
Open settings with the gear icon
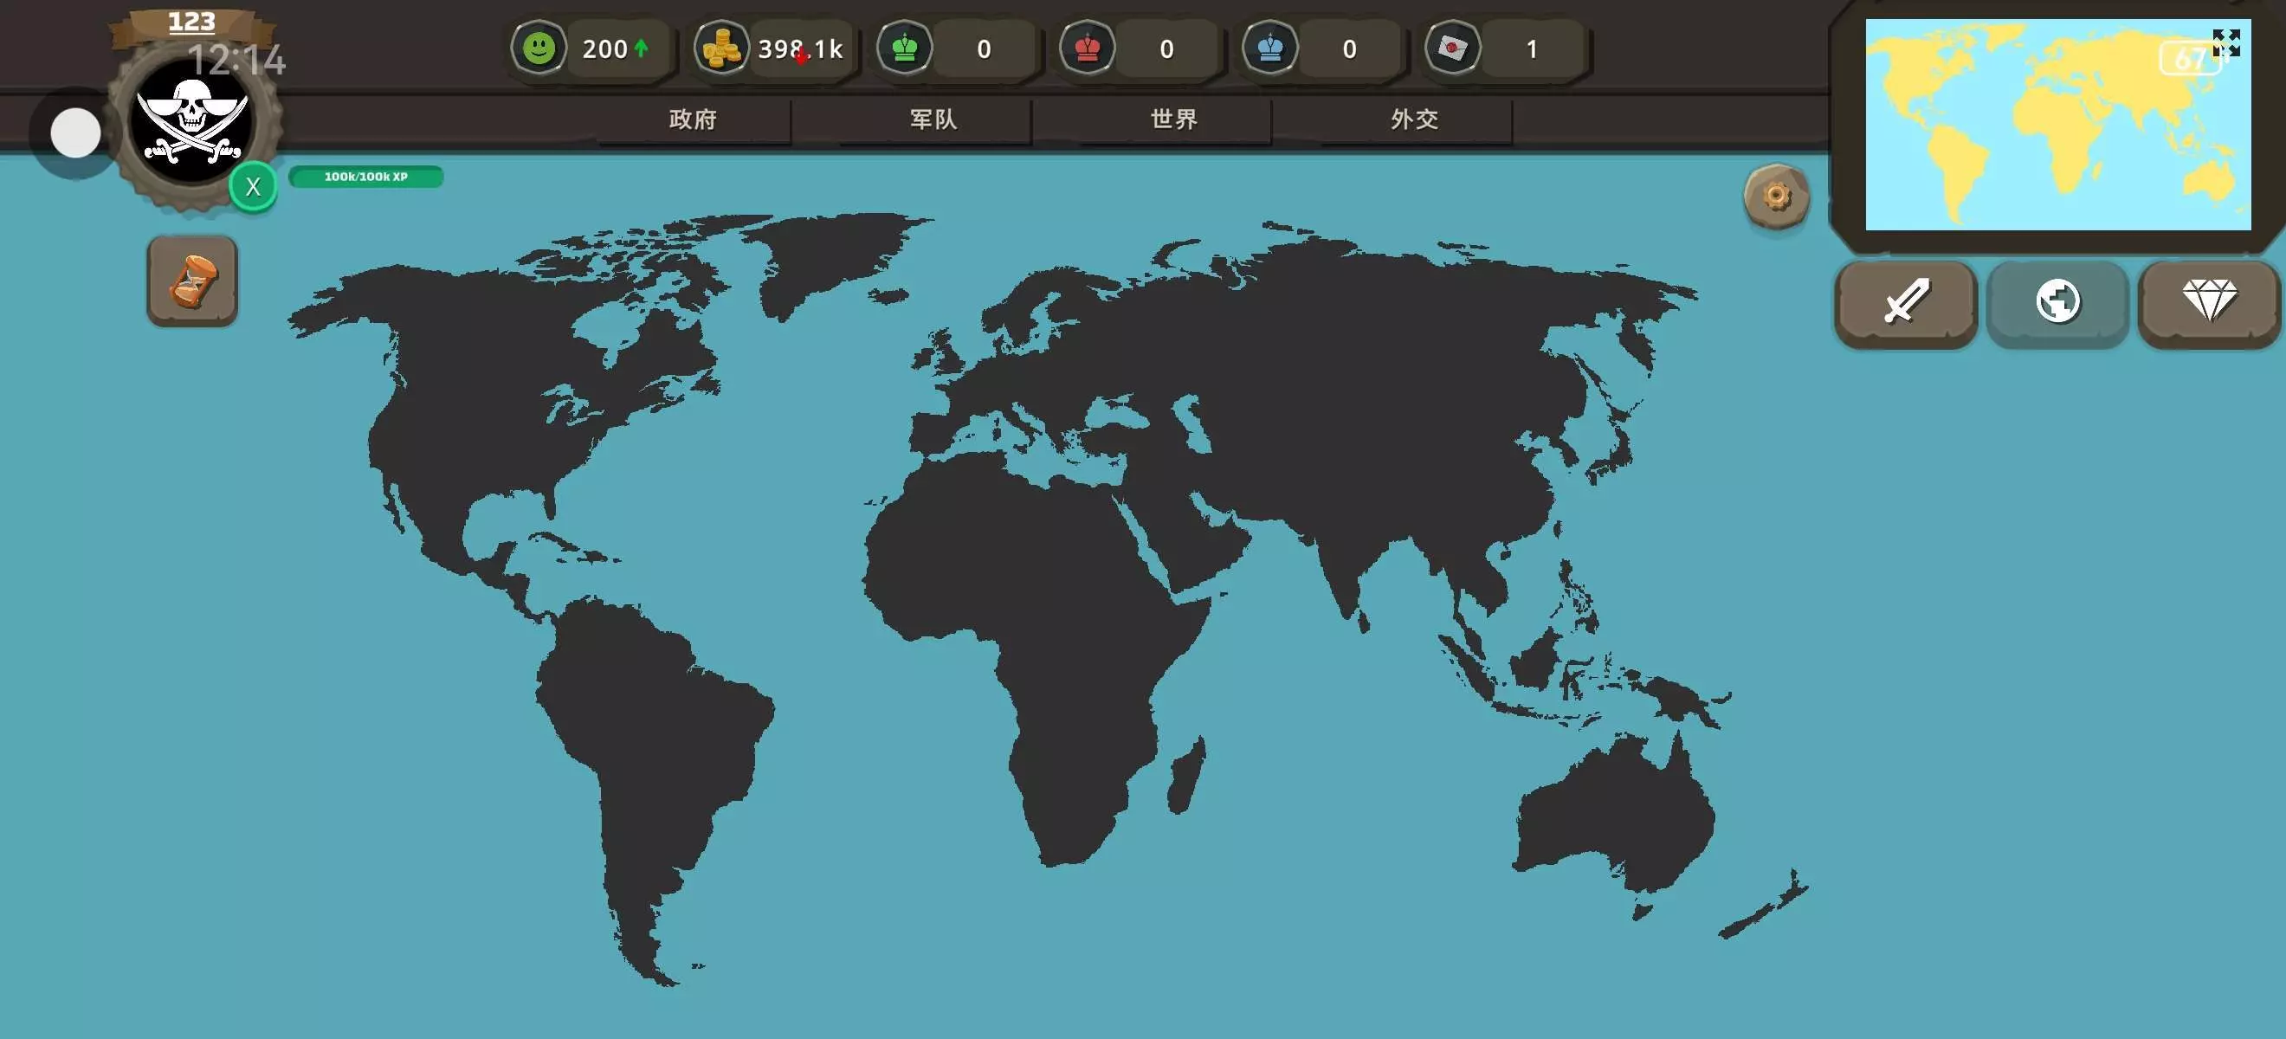(1776, 196)
